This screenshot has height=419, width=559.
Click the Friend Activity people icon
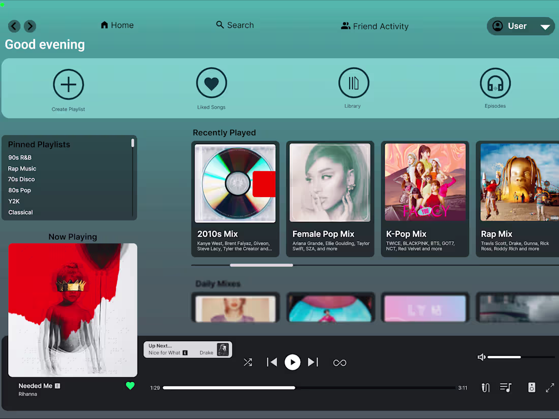tap(346, 26)
